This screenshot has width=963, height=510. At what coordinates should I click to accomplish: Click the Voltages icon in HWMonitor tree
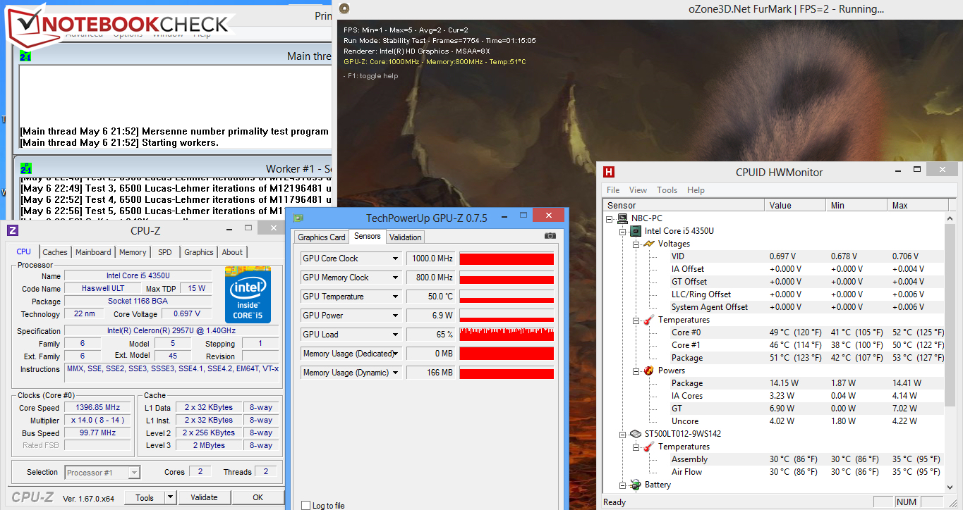tap(648, 244)
